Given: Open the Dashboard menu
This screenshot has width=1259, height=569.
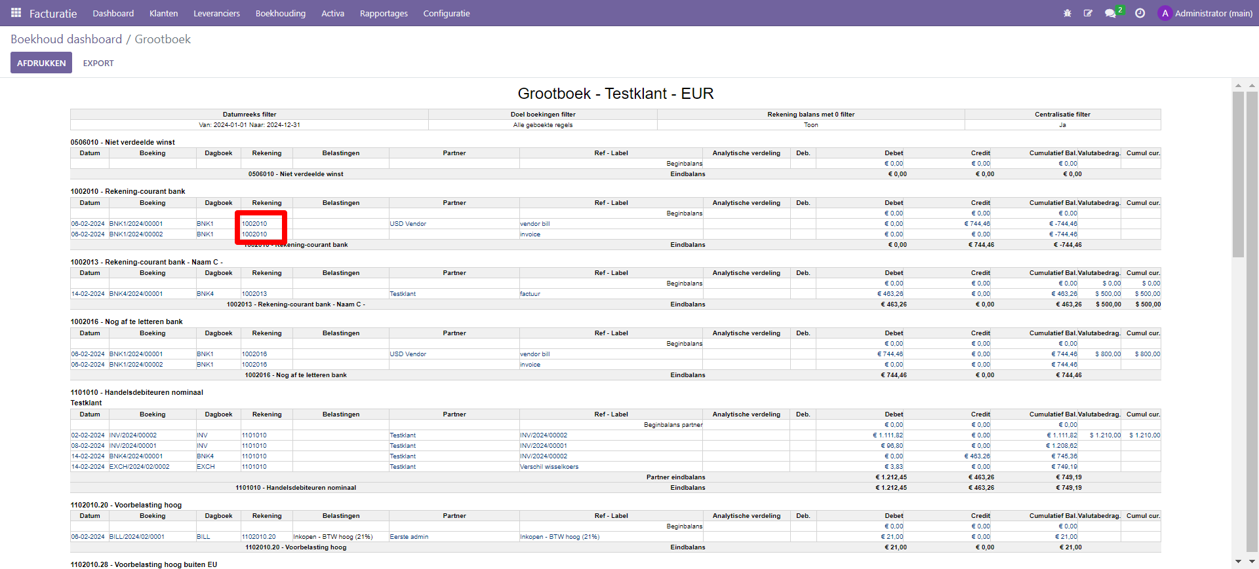Looking at the screenshot, I should (113, 13).
